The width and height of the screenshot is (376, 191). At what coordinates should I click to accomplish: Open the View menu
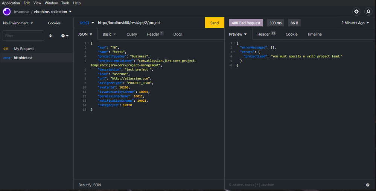pos(37,3)
